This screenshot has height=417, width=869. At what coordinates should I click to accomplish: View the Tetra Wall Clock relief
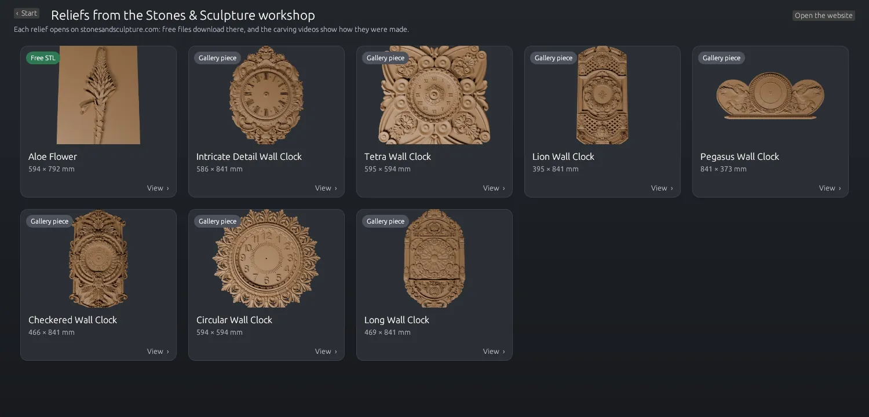(x=494, y=188)
